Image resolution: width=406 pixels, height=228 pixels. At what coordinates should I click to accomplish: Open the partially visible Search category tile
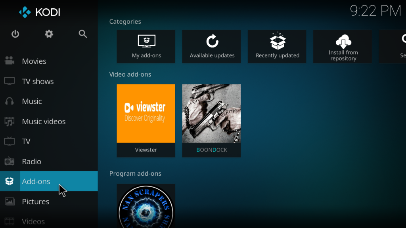point(393,47)
